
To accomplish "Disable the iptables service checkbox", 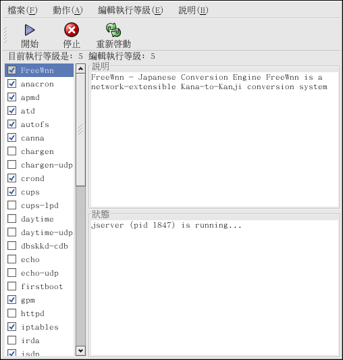I will point(11,327).
